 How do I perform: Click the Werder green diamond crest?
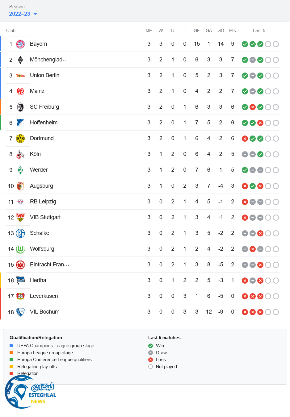coord(20,170)
